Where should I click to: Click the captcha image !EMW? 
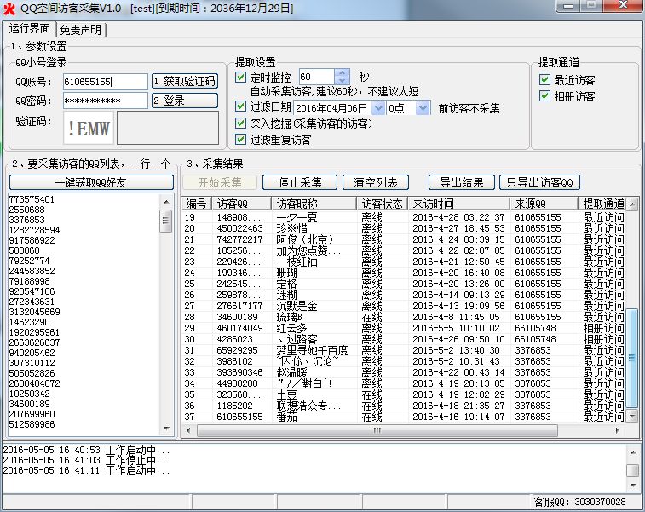[x=89, y=128]
